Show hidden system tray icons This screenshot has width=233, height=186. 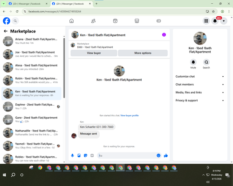point(203,175)
